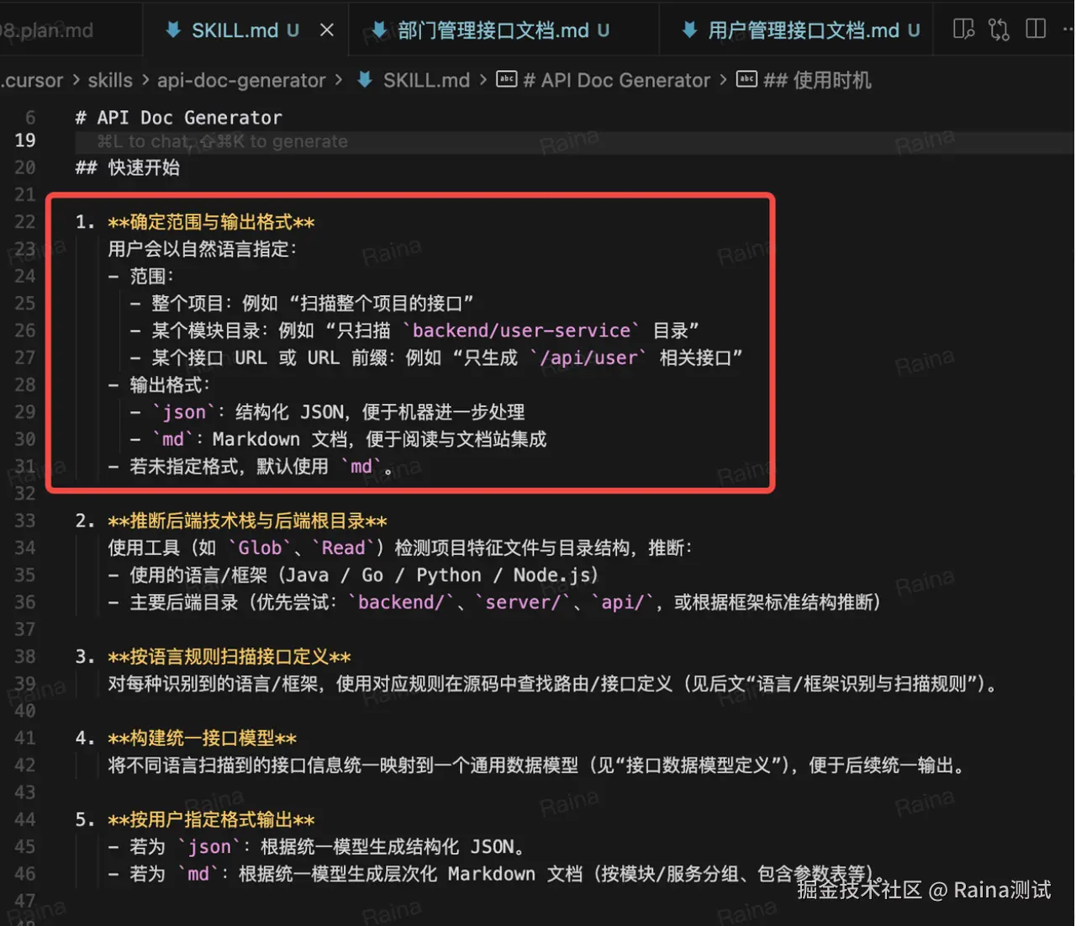Click the inline code /api/user
The width and height of the screenshot is (1076, 926).
click(x=588, y=357)
